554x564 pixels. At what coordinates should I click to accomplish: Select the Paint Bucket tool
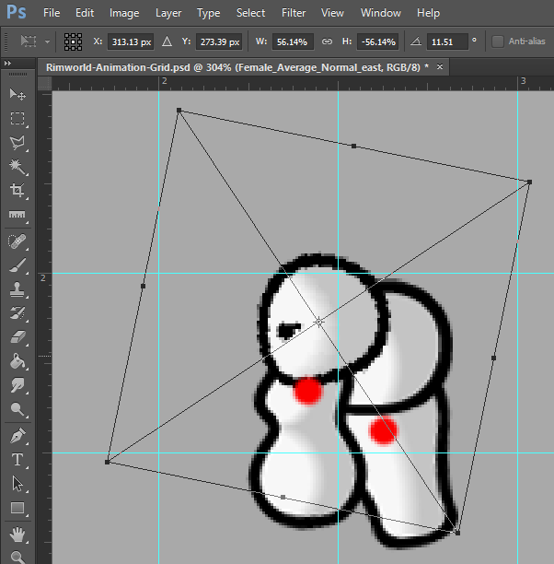pos(17,361)
